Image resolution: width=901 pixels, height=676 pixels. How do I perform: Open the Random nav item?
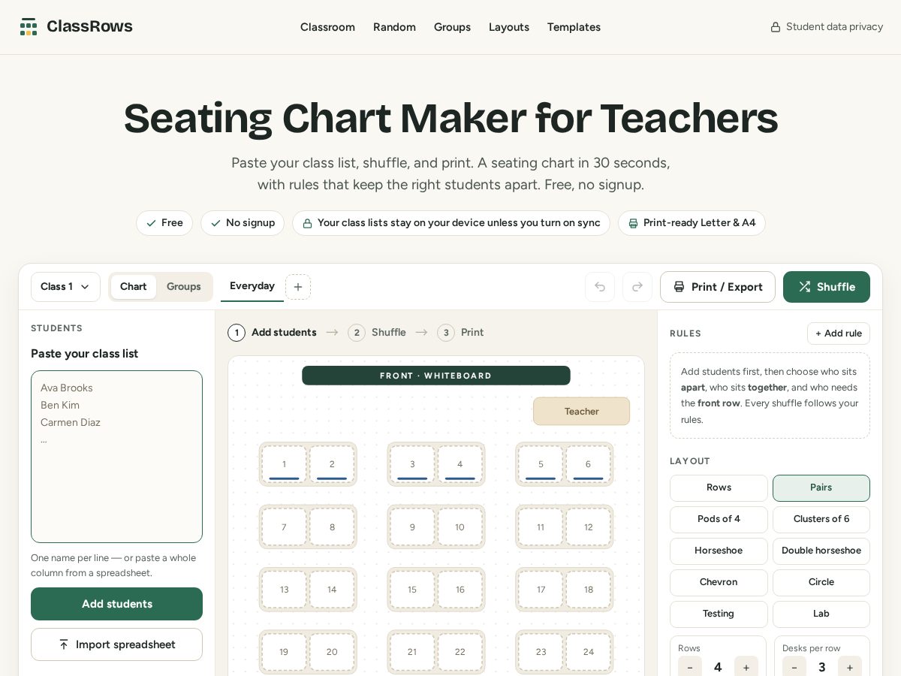tap(394, 27)
